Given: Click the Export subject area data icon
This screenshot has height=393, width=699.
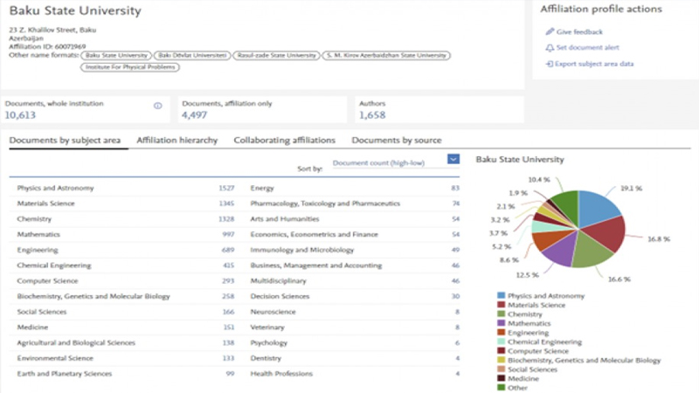Looking at the screenshot, I should (549, 64).
